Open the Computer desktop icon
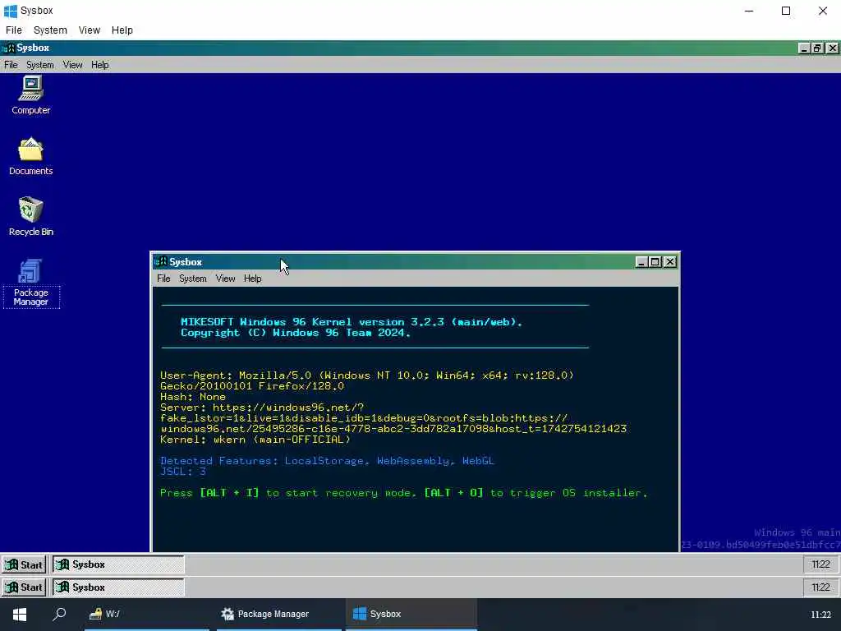The image size is (841, 631). 30,95
